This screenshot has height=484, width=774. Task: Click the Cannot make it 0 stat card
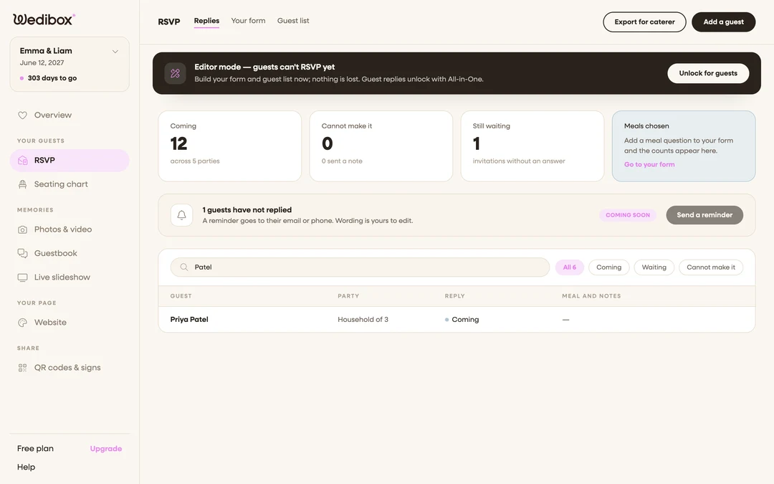pyautogui.click(x=381, y=146)
